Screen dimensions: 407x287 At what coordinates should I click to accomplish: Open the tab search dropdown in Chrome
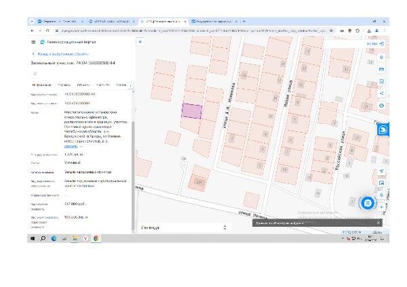coord(32,21)
